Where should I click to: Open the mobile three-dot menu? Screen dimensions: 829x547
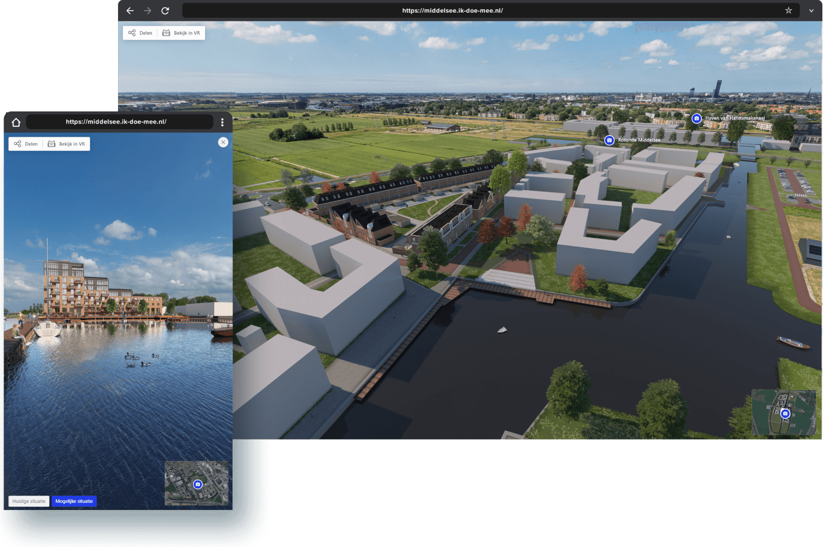pyautogui.click(x=222, y=122)
